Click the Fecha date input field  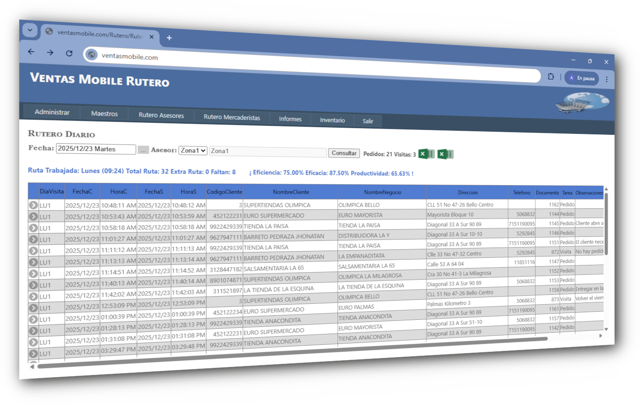95,149
